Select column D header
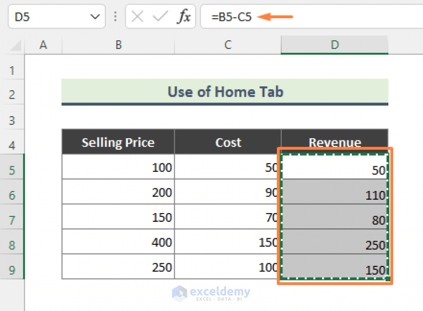The height and width of the screenshot is (311, 423). click(x=335, y=45)
